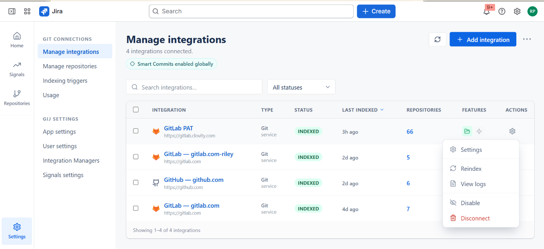Choose Settings from the actions menu

(481, 150)
